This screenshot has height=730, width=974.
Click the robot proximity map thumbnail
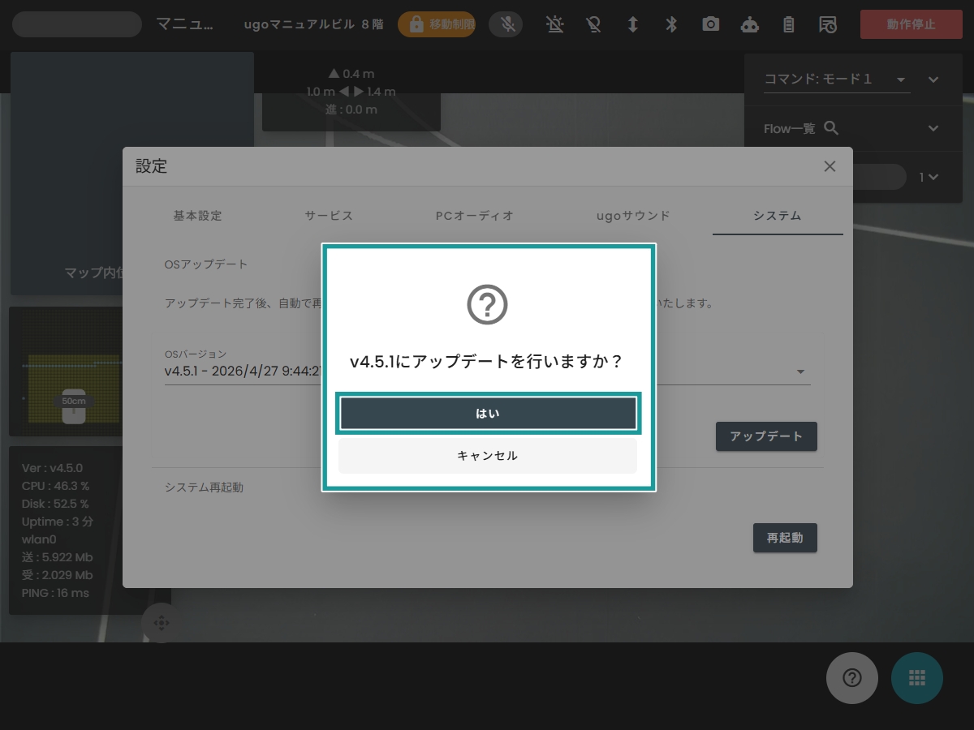(67, 371)
